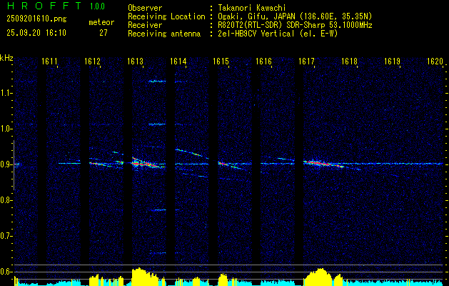449x286 pixels.
Task: Click the meteor count value 27
Action: pos(104,33)
